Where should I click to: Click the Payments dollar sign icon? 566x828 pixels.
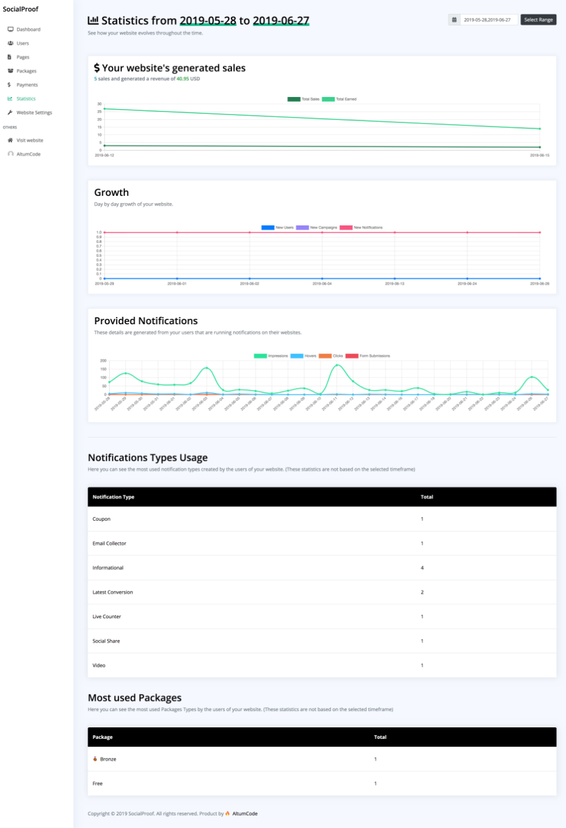pos(10,85)
